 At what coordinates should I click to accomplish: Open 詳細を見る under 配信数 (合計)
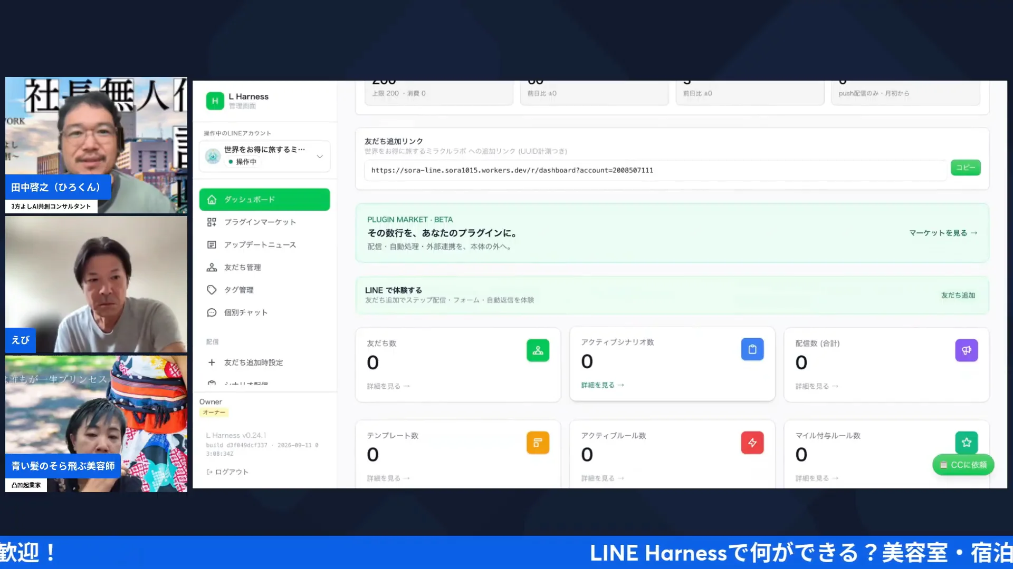[817, 386]
